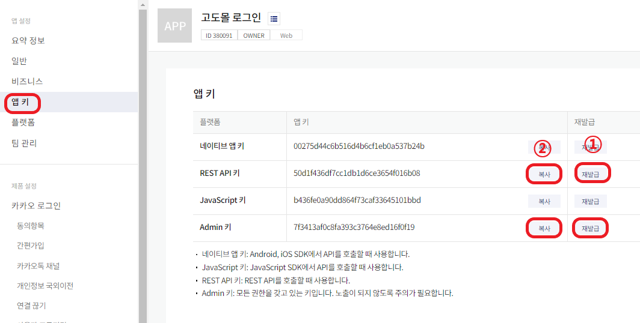Open the 비즈니스 menu item

[27, 81]
